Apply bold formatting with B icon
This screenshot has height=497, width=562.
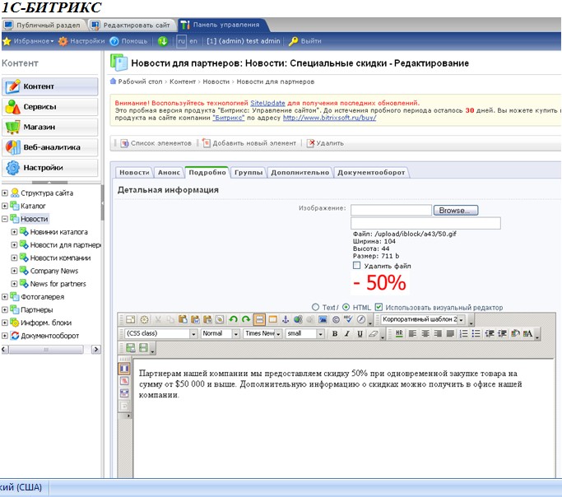[x=334, y=333]
